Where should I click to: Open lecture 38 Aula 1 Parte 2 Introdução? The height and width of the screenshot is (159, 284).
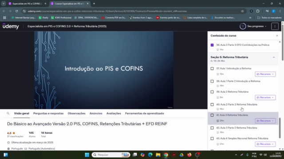click(243, 83)
